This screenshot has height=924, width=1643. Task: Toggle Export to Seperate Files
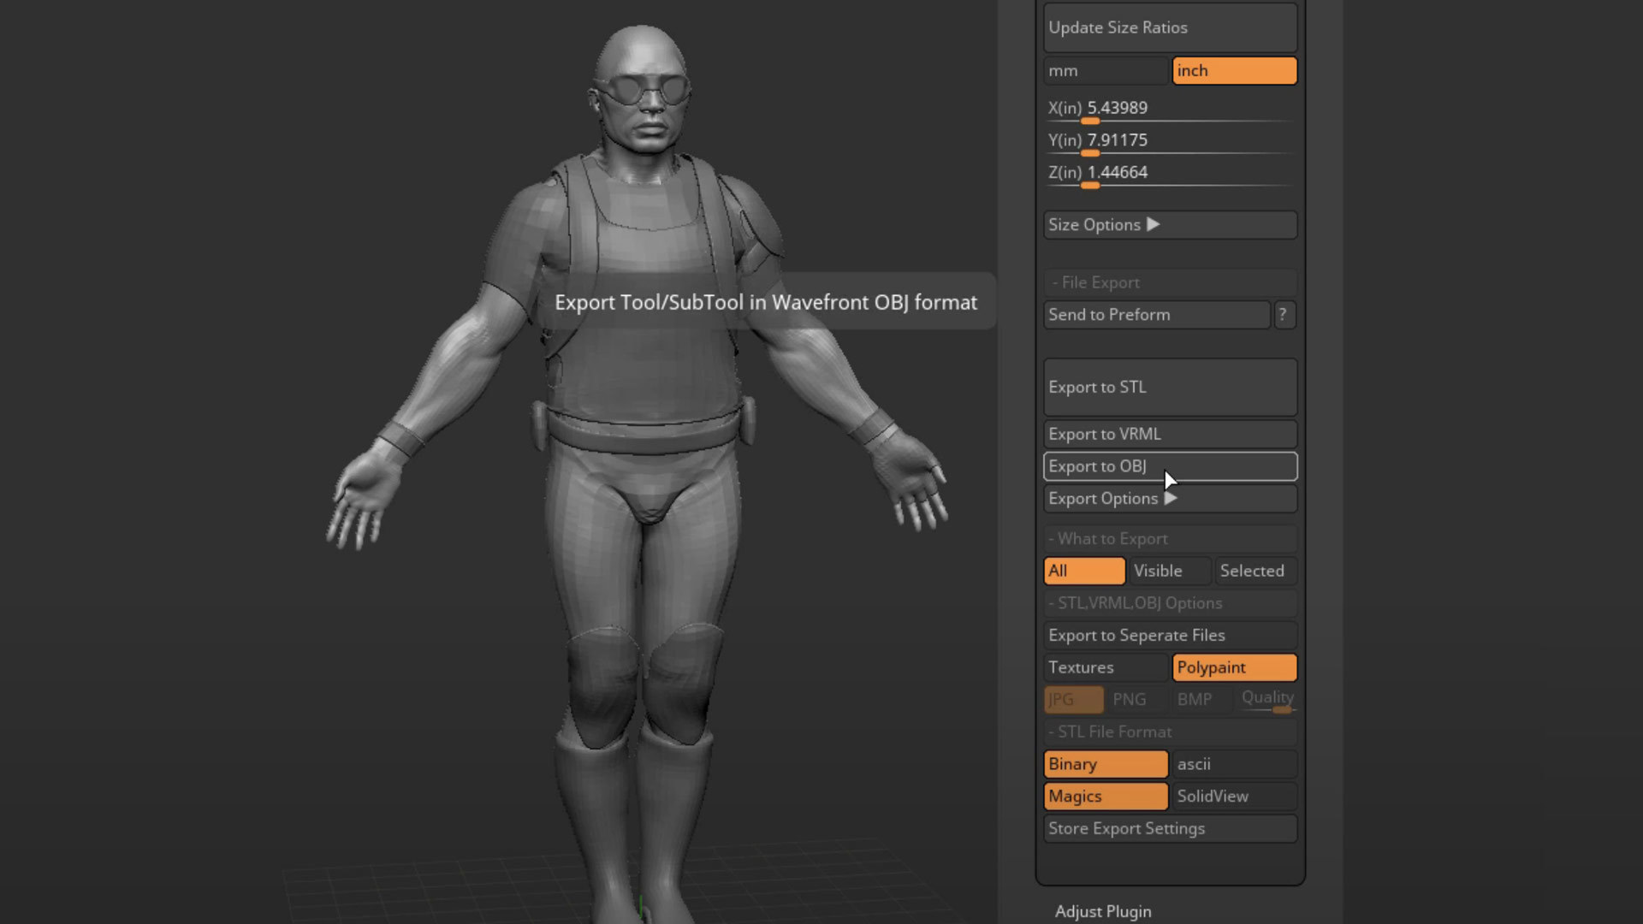1169,635
